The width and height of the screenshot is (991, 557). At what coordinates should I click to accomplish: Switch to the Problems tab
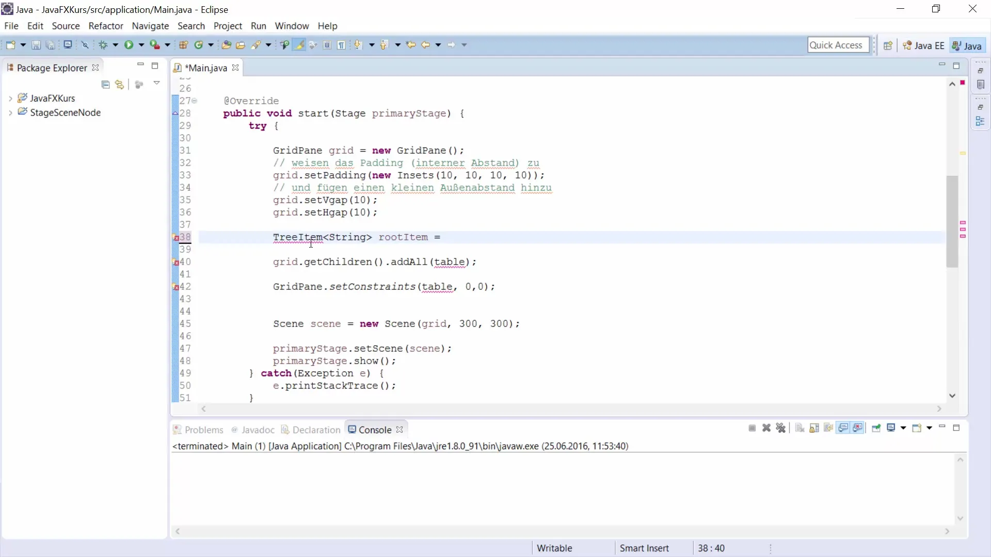click(198, 430)
